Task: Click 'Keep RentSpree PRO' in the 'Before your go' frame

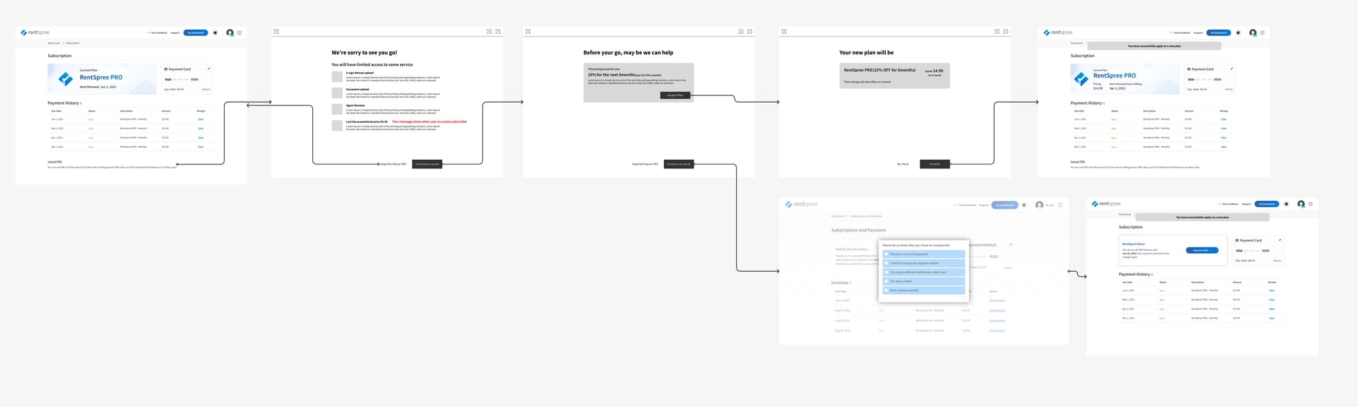Action: pos(645,164)
